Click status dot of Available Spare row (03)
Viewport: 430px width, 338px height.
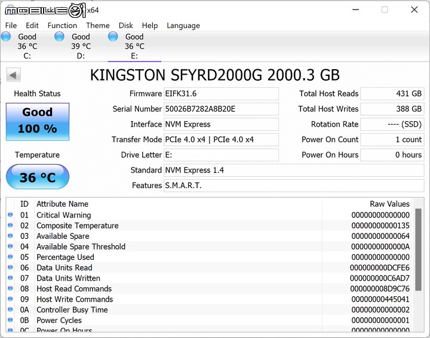tap(10, 236)
